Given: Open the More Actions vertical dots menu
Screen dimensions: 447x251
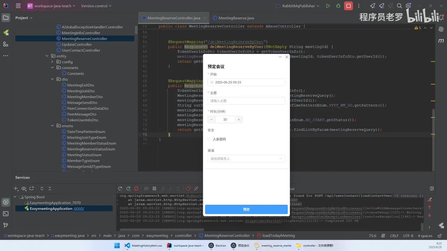Looking at the screenshot, I should 359,6.
